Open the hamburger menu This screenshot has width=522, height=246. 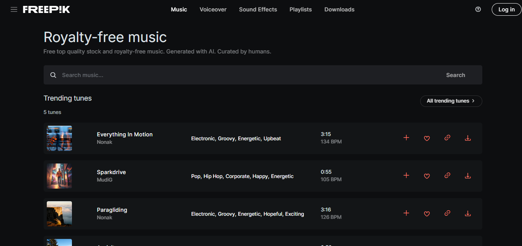pos(14,9)
